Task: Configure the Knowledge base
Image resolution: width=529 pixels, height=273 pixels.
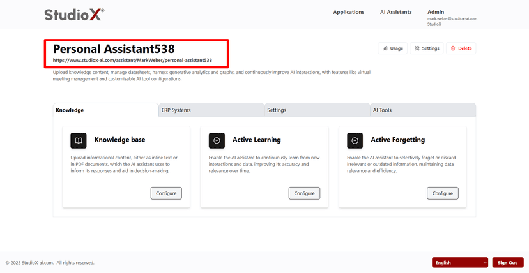Action: [167, 193]
